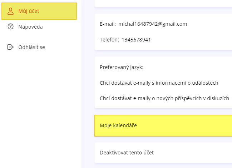232x168 pixels.
Task: Select the address michal16487942@gmail.com
Action: [153, 24]
